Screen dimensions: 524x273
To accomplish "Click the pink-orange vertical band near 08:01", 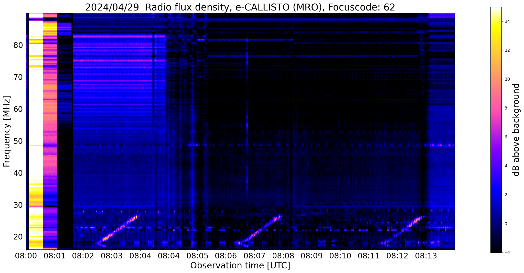I will (x=50, y=131).
